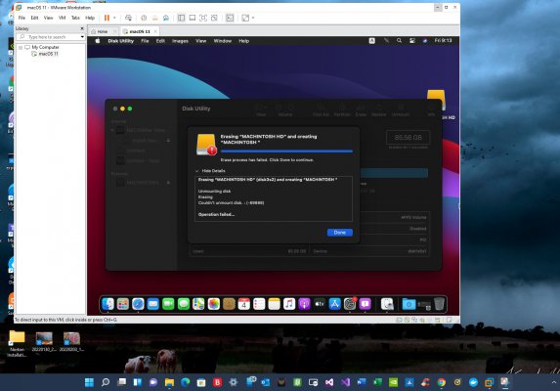Show hidden tray icons chevron
The width and height of the screenshot is (560, 391).
(x=554, y=382)
